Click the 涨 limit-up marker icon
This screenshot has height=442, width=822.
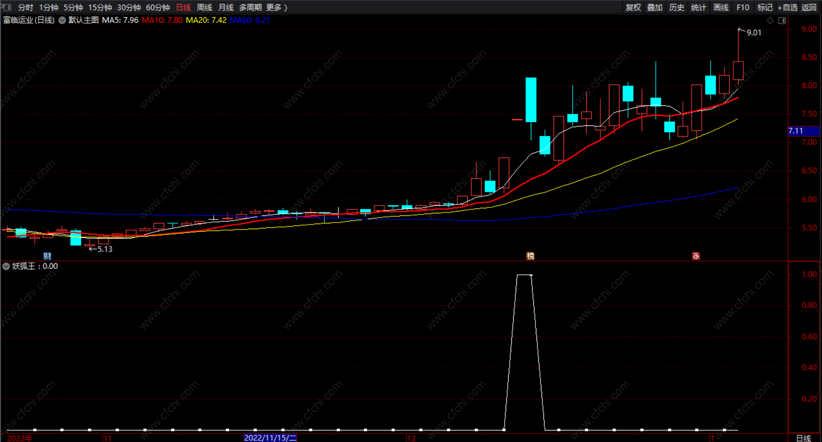tap(696, 256)
